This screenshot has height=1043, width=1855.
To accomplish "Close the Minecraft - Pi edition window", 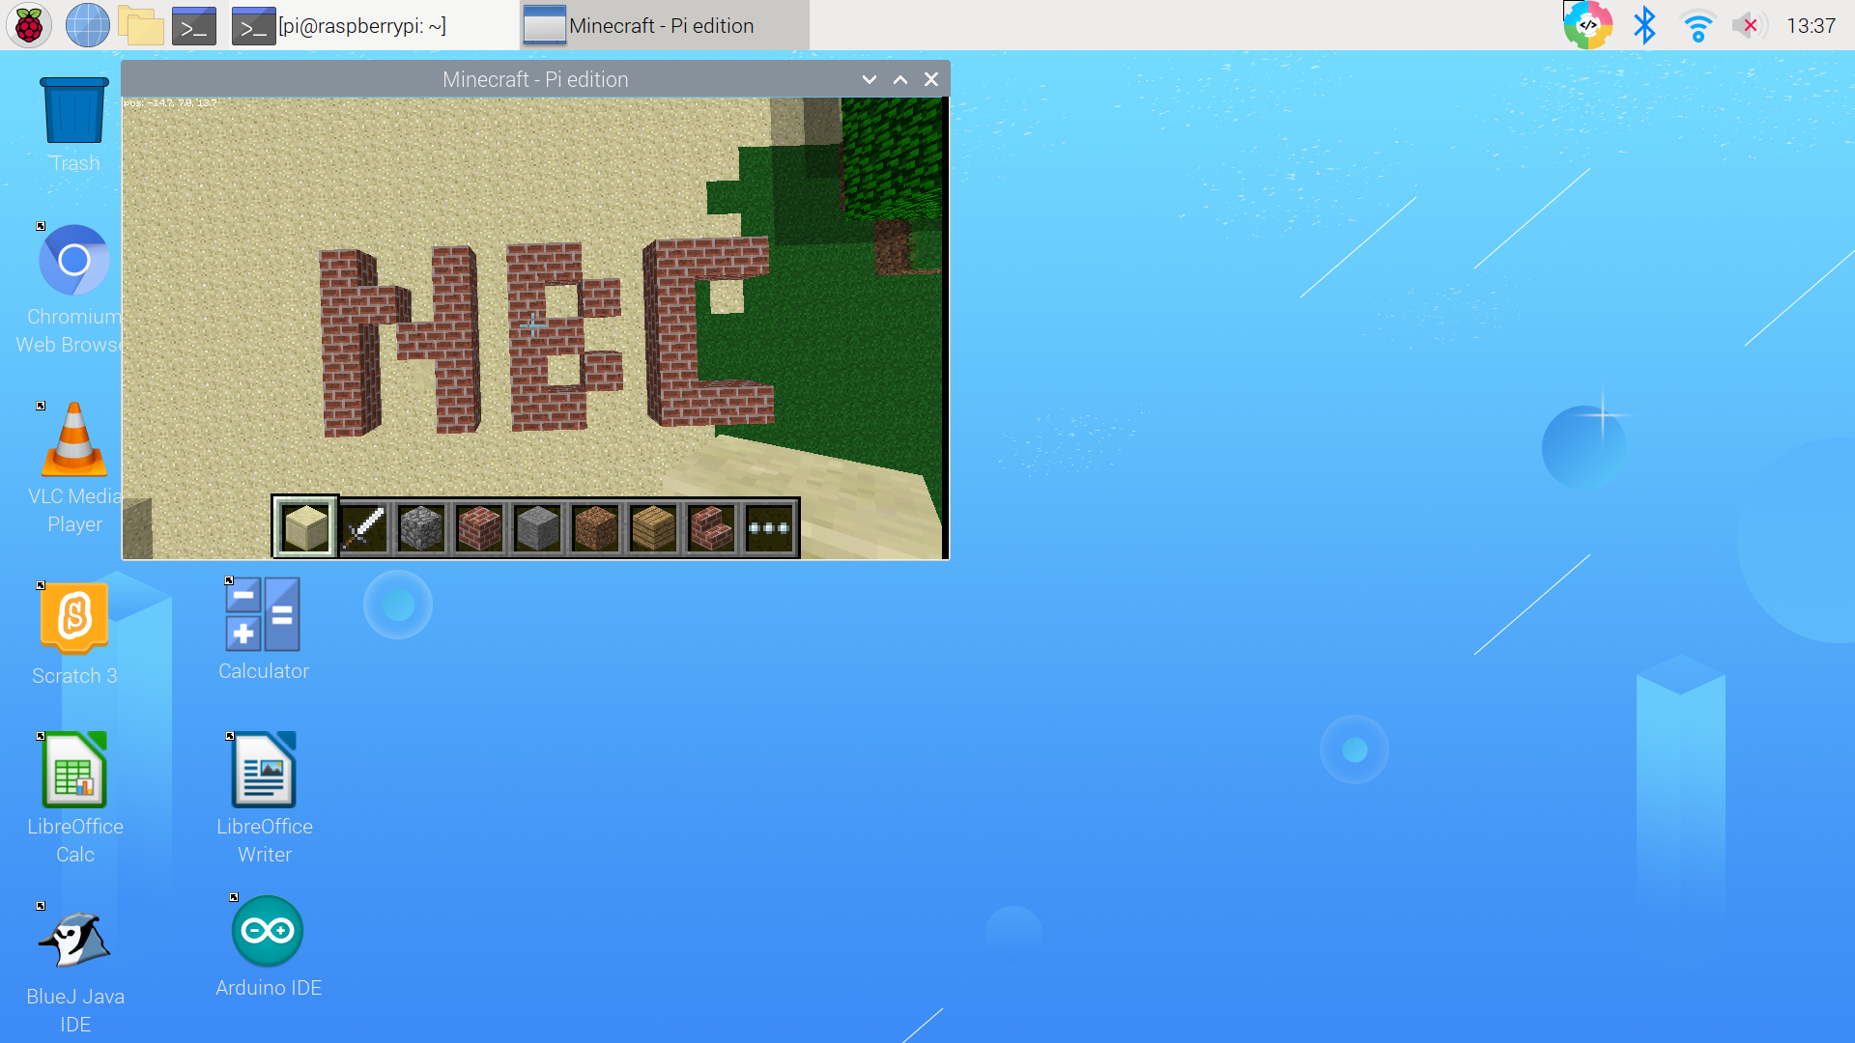I will pyautogui.click(x=930, y=79).
